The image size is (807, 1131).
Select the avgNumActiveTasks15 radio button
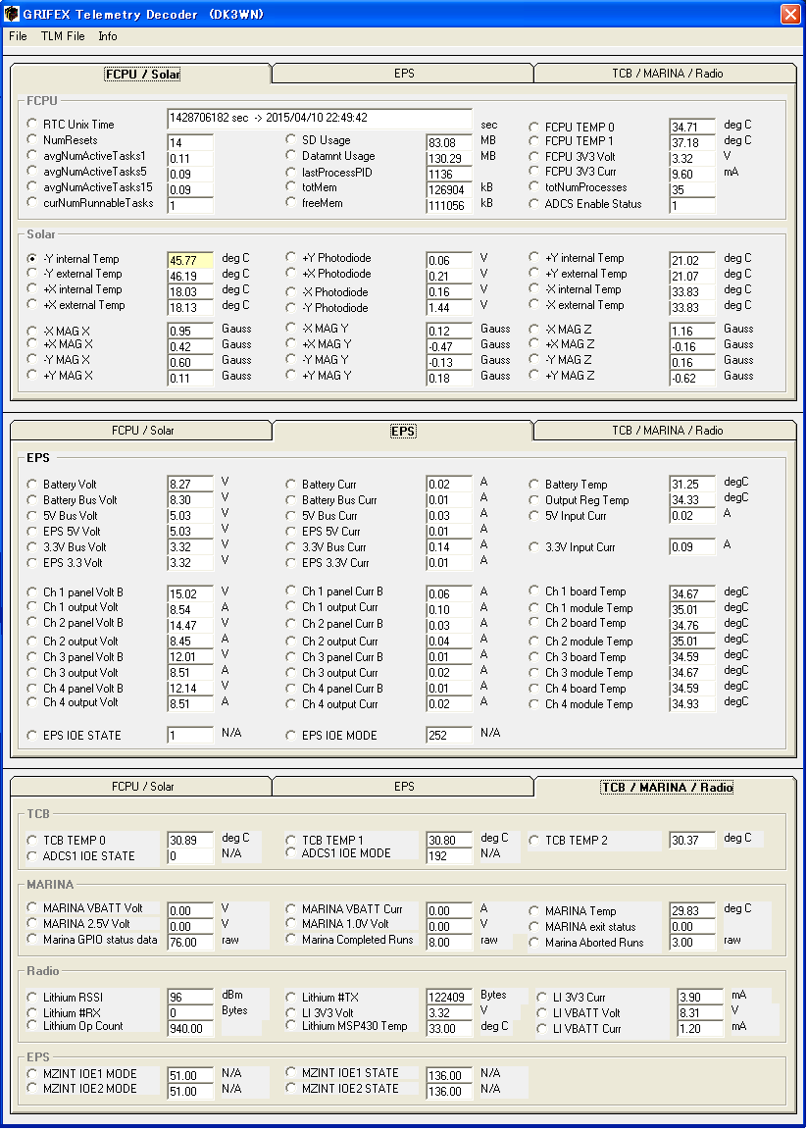pos(31,186)
